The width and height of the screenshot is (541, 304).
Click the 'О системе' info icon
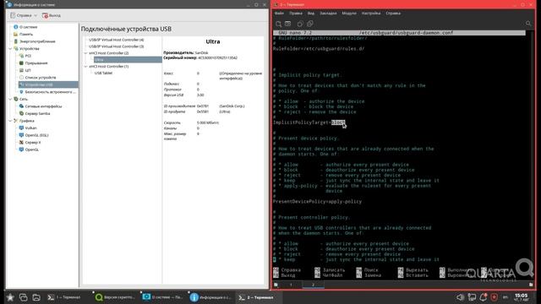tap(15, 27)
